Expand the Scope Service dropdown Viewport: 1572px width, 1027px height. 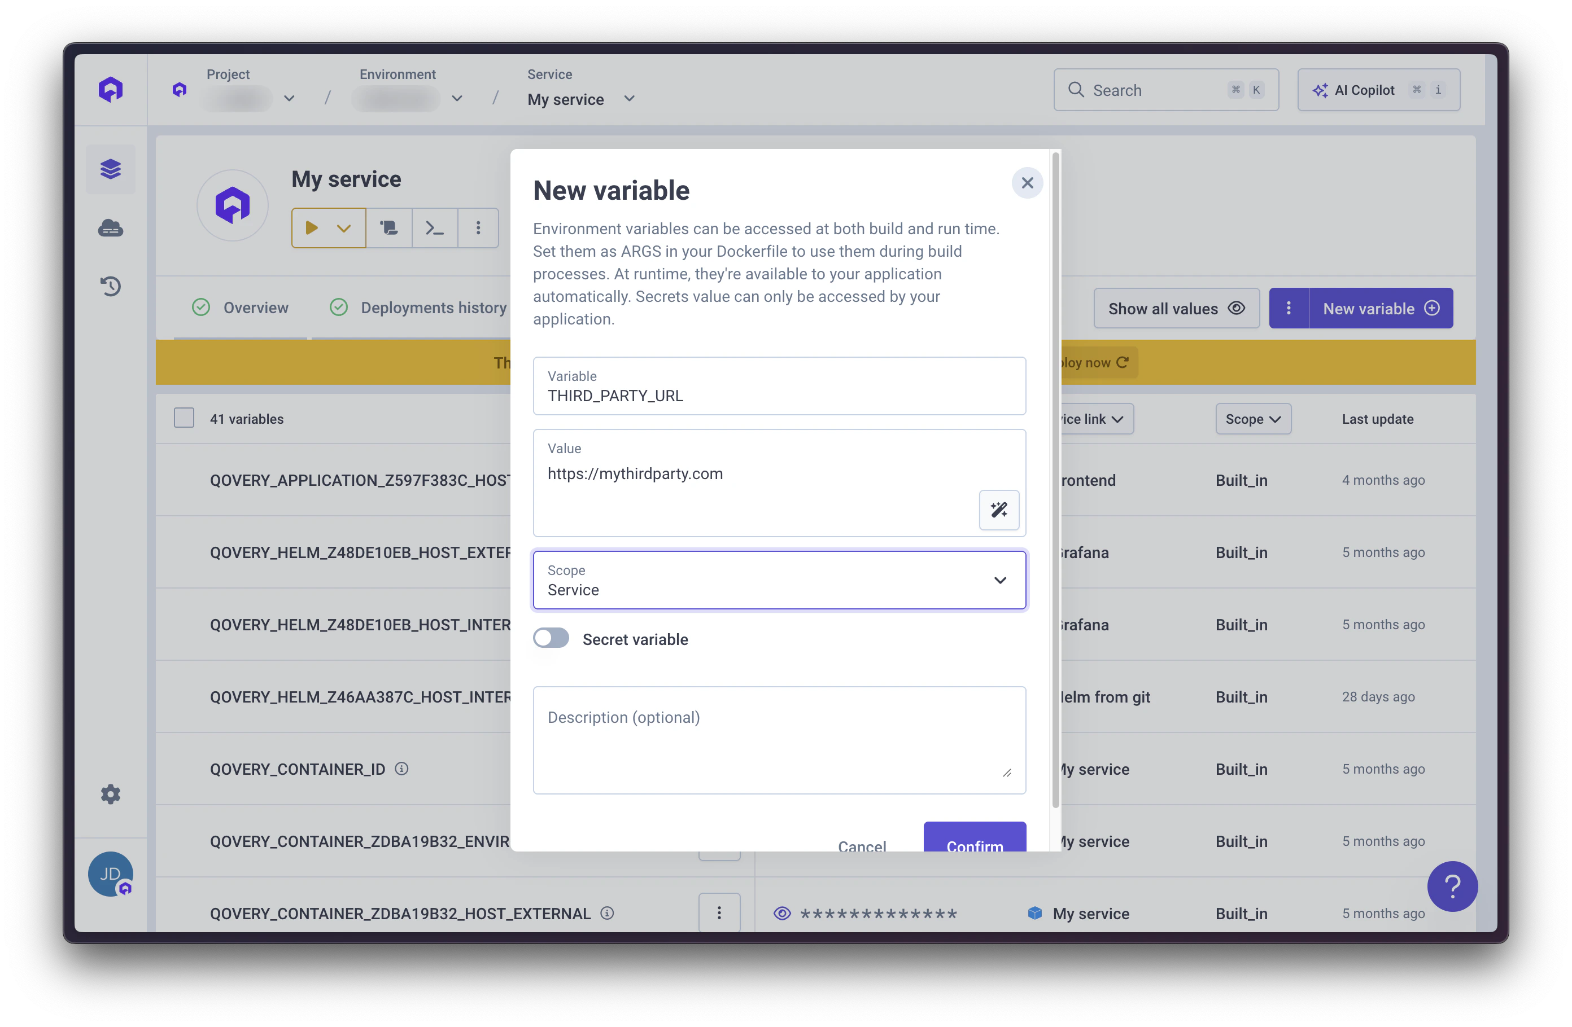[779, 580]
